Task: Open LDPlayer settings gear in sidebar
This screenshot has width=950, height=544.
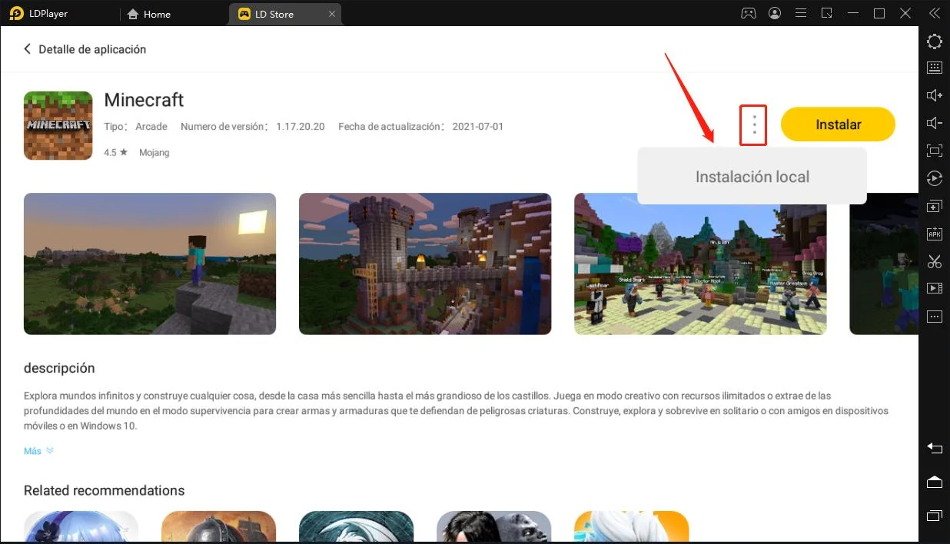Action: [935, 41]
